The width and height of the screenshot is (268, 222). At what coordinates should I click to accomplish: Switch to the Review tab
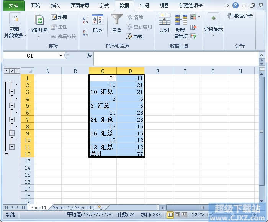(144, 6)
